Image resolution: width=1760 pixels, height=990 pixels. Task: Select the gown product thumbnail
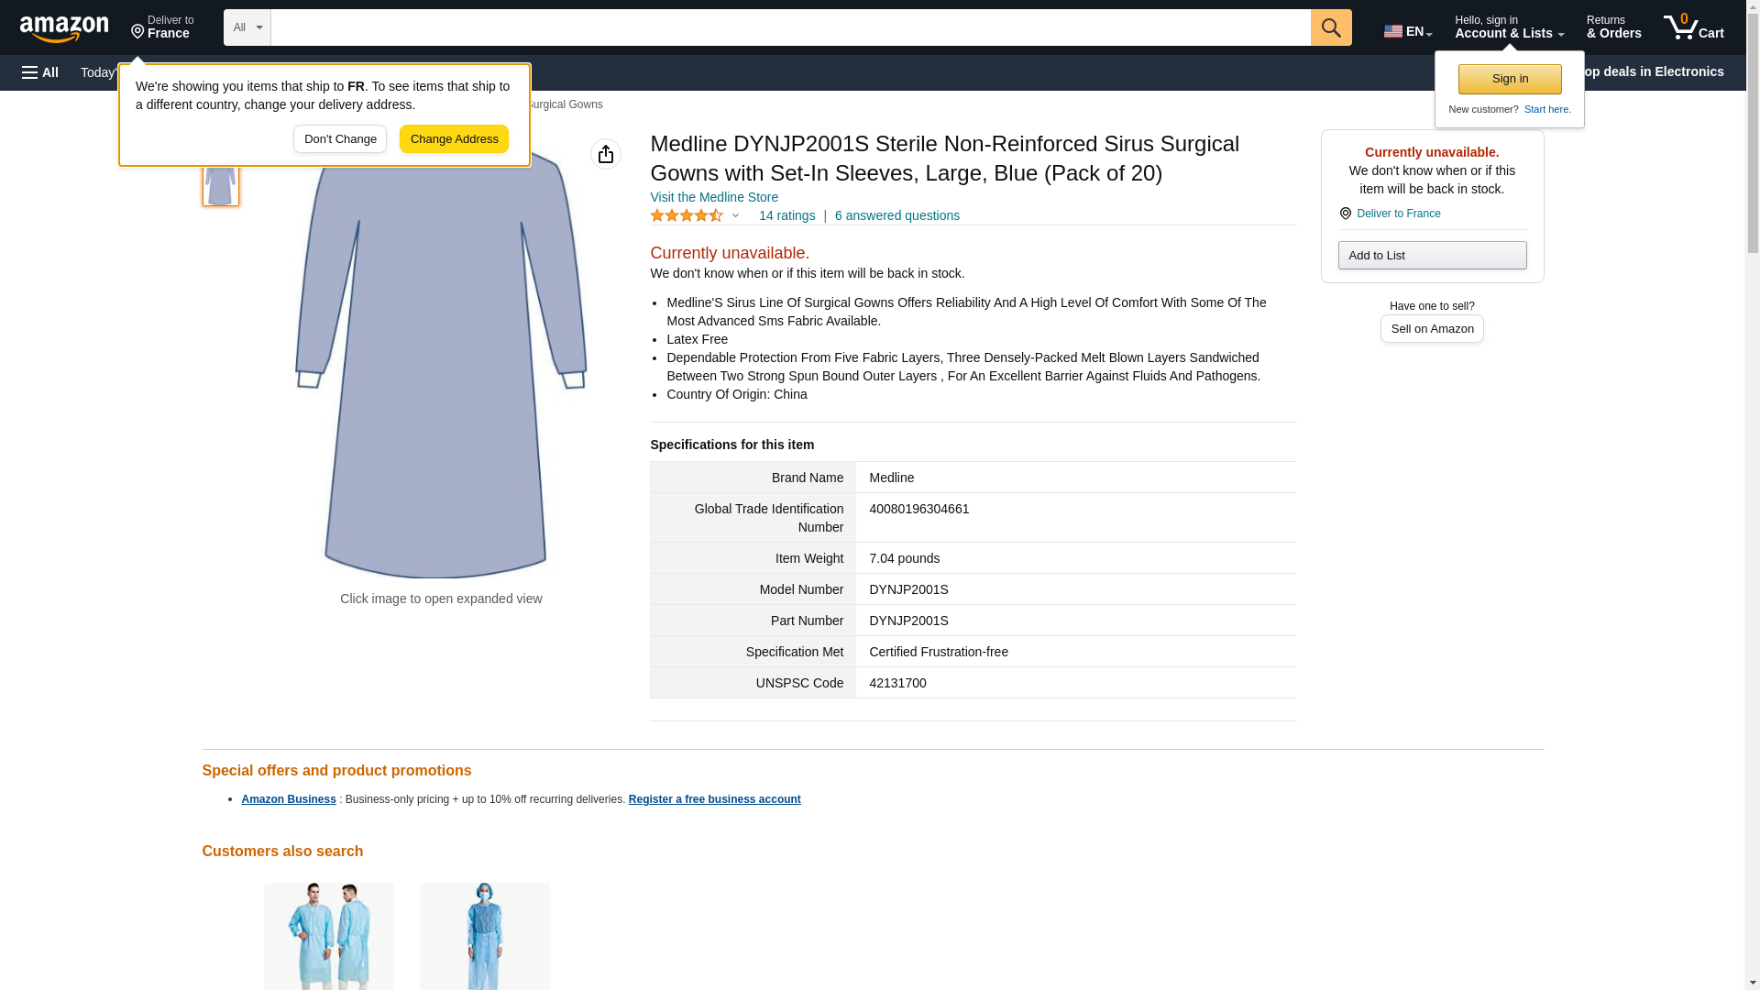click(x=221, y=181)
